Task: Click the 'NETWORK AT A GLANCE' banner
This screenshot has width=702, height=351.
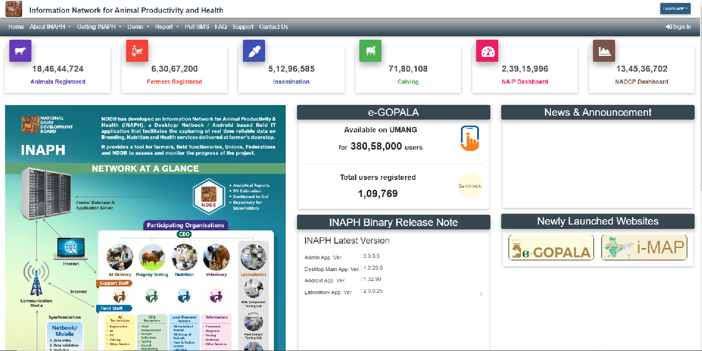Action: (x=145, y=169)
